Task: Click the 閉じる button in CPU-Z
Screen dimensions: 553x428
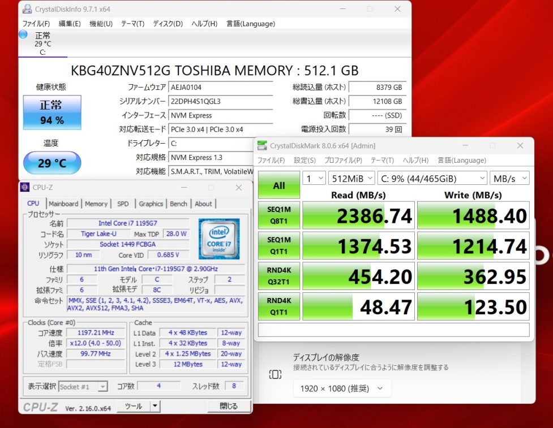Action: pyautogui.click(x=229, y=406)
